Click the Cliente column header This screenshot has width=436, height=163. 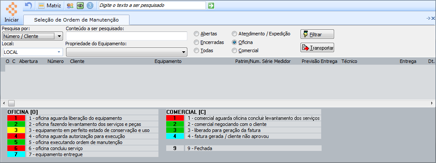(77, 61)
